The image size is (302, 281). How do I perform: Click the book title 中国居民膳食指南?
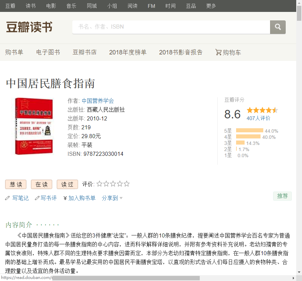(x=51, y=83)
